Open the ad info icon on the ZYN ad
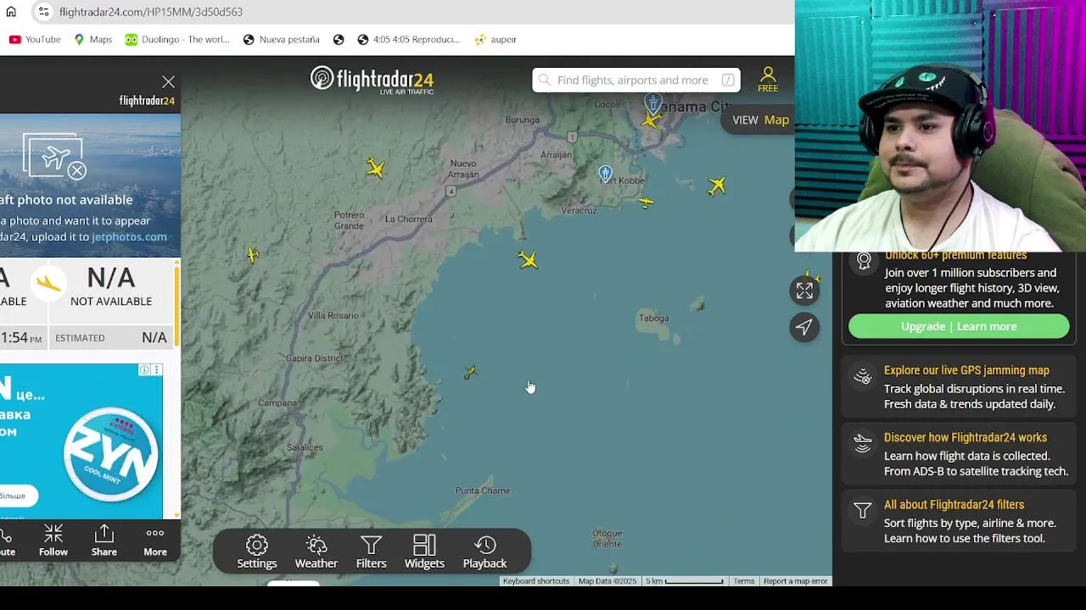 (144, 370)
